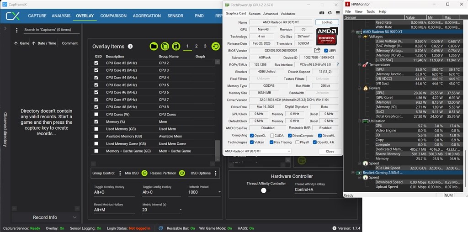Click the AMD Radeon logo in GPU-Z
Viewport: 468px width, 232px height.
[327, 36]
